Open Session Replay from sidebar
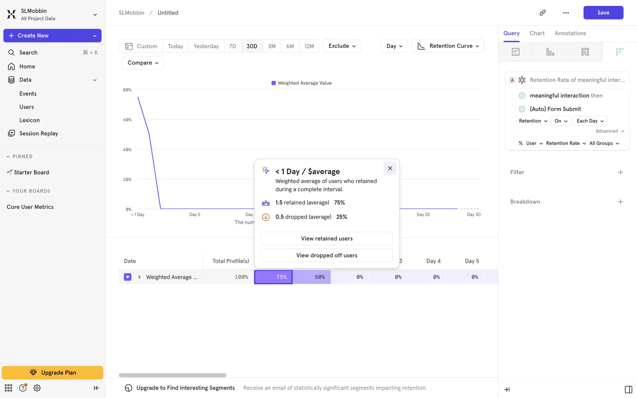Viewport: 637px width, 398px height. 38,133
